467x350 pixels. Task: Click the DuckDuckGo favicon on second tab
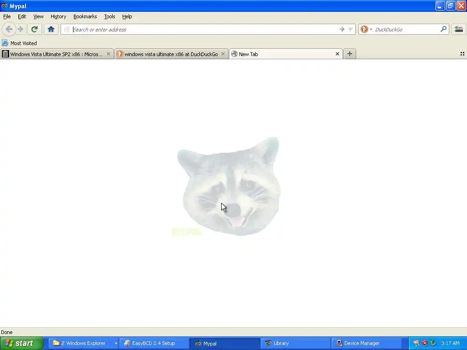tap(120, 54)
